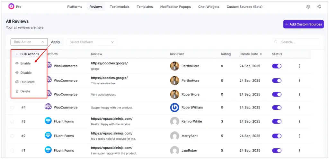Open the settings gear icon

pyautogui.click(x=308, y=7)
